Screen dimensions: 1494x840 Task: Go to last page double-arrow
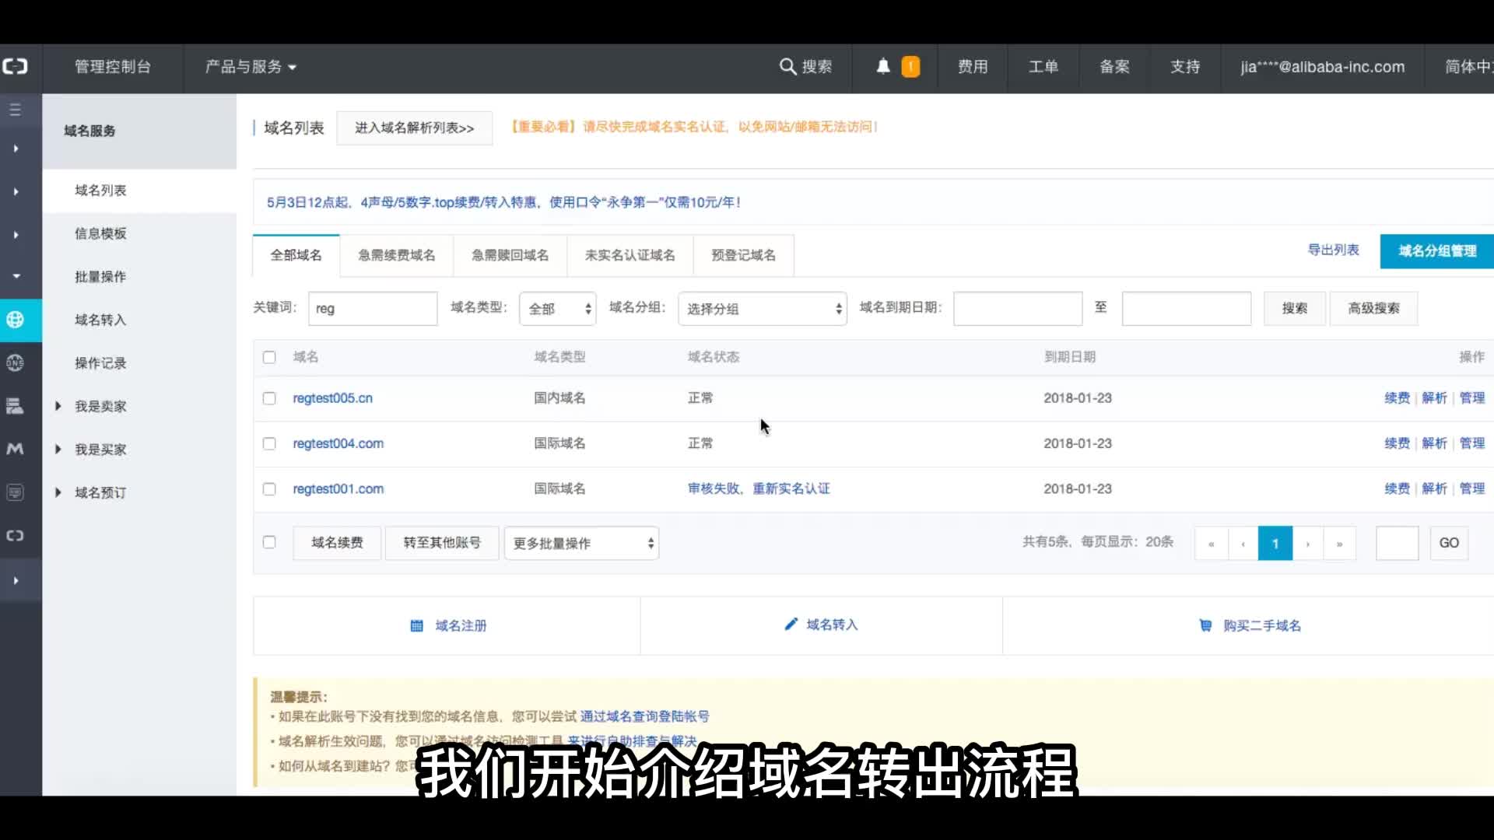(1339, 544)
